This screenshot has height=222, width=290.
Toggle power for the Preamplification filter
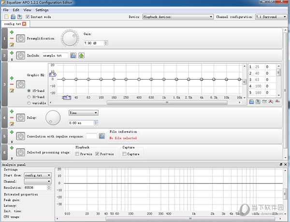tap(20, 39)
